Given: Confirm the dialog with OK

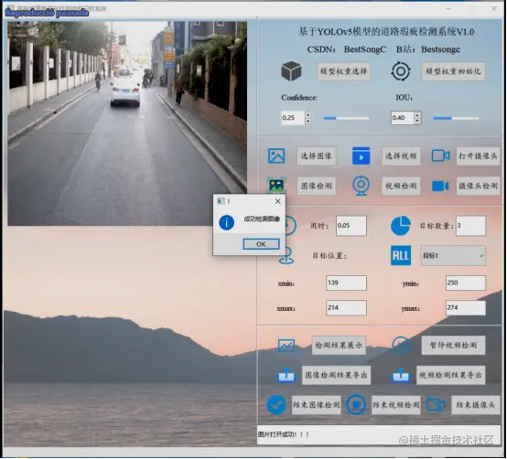Looking at the screenshot, I should tap(261, 244).
